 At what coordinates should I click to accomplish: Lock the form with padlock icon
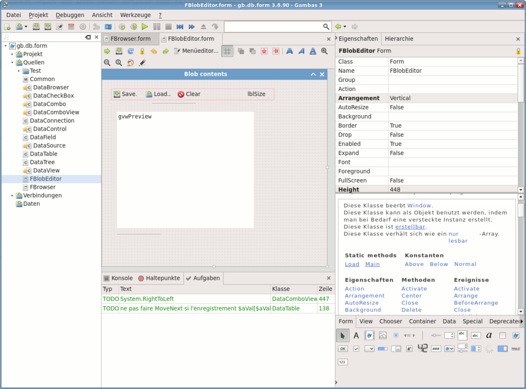pyautogui.click(x=142, y=51)
